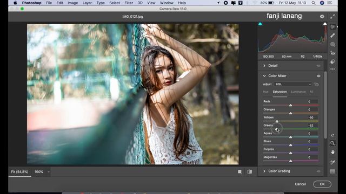The height and width of the screenshot is (194, 346).
Task: Click the Blues saturation slider handle
Action: coord(291,145)
